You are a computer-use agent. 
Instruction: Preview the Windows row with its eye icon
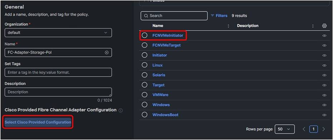point(324,105)
